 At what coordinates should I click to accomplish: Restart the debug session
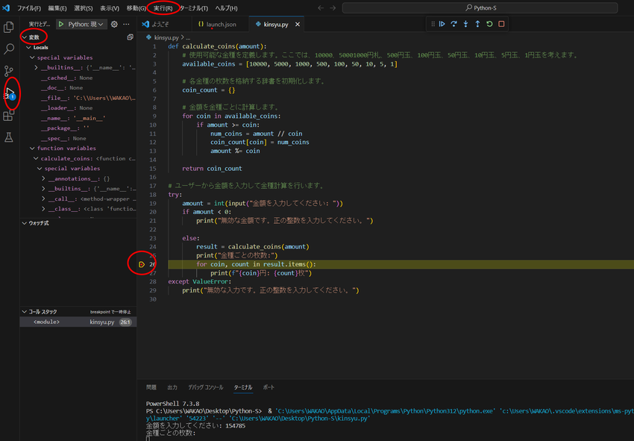coord(489,25)
